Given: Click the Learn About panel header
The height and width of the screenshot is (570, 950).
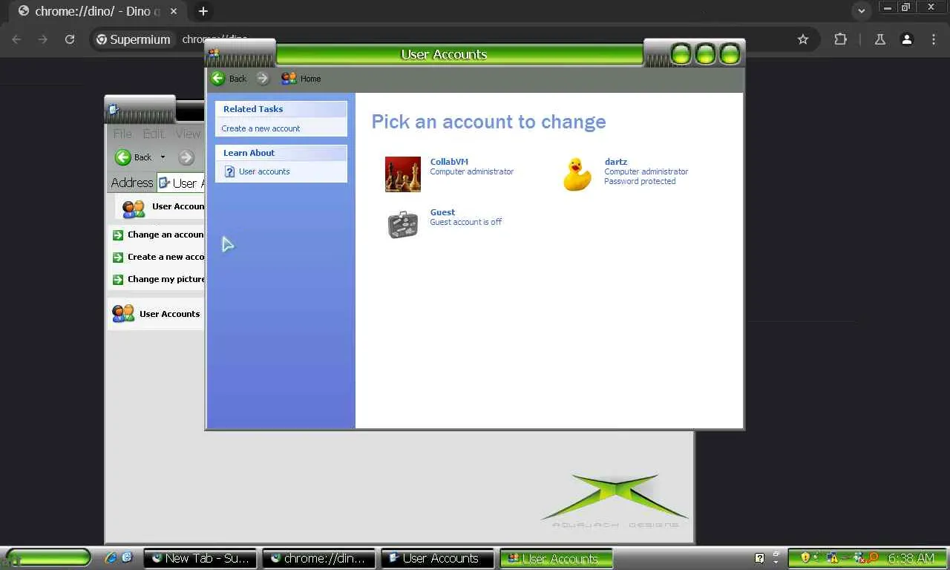Looking at the screenshot, I should (x=281, y=153).
